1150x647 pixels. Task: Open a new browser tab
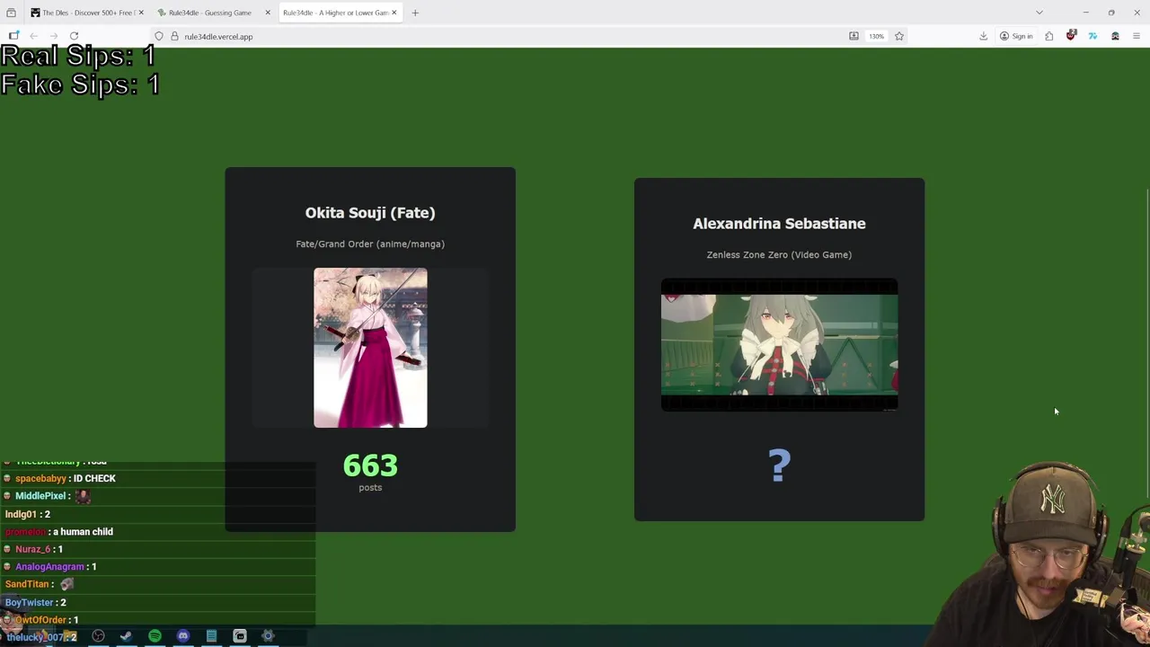point(415,13)
